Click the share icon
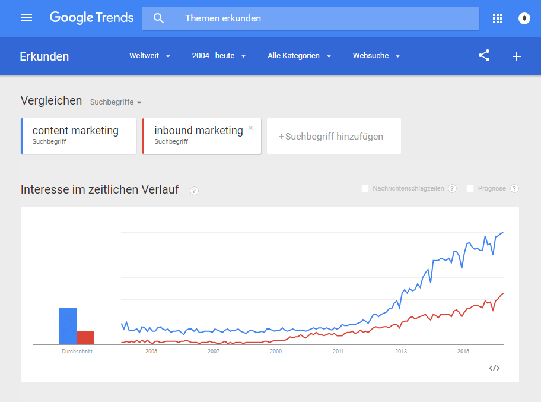Viewport: 541px width, 402px height. [x=484, y=56]
